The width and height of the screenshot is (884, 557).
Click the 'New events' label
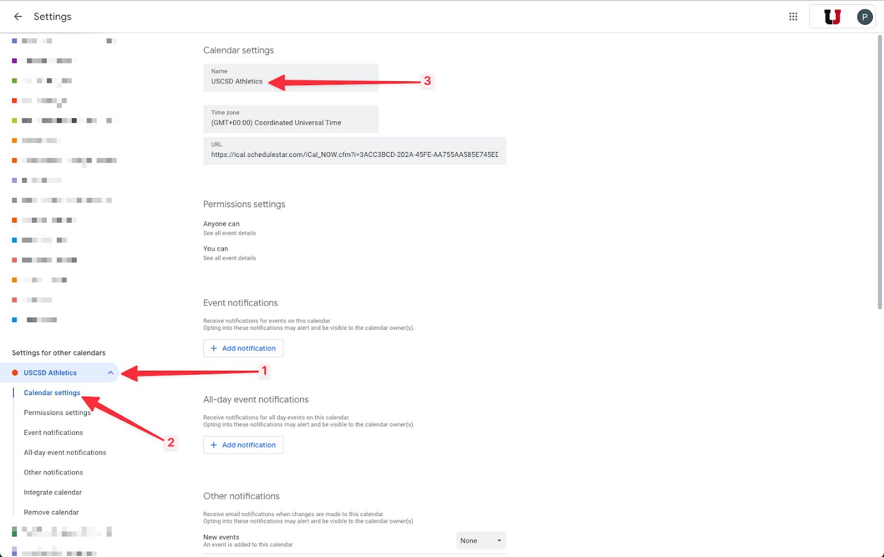pos(221,537)
